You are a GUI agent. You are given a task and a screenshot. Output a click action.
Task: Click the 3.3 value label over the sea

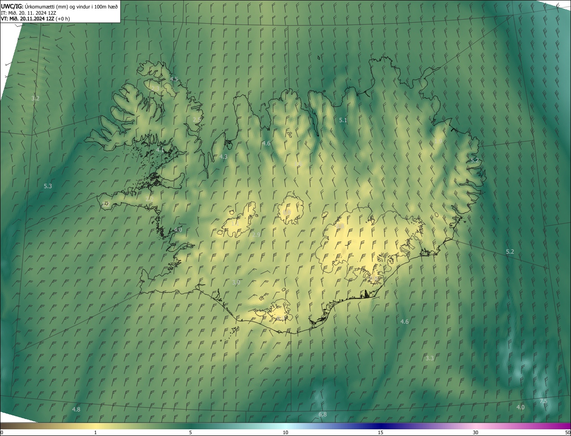tap(430, 358)
